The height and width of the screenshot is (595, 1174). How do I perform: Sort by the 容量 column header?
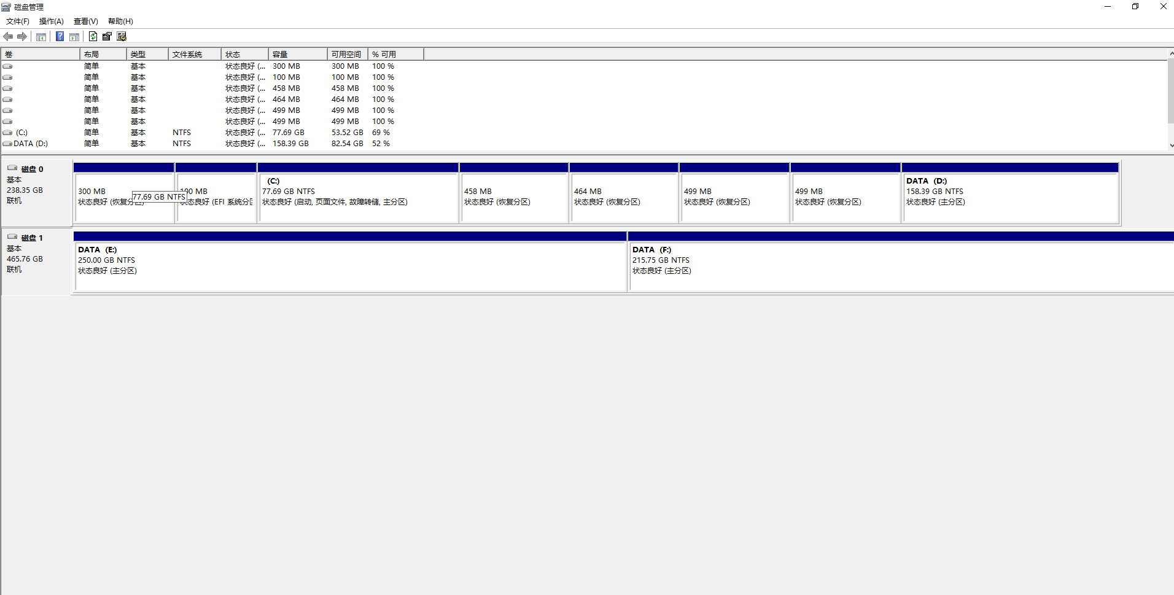point(298,55)
